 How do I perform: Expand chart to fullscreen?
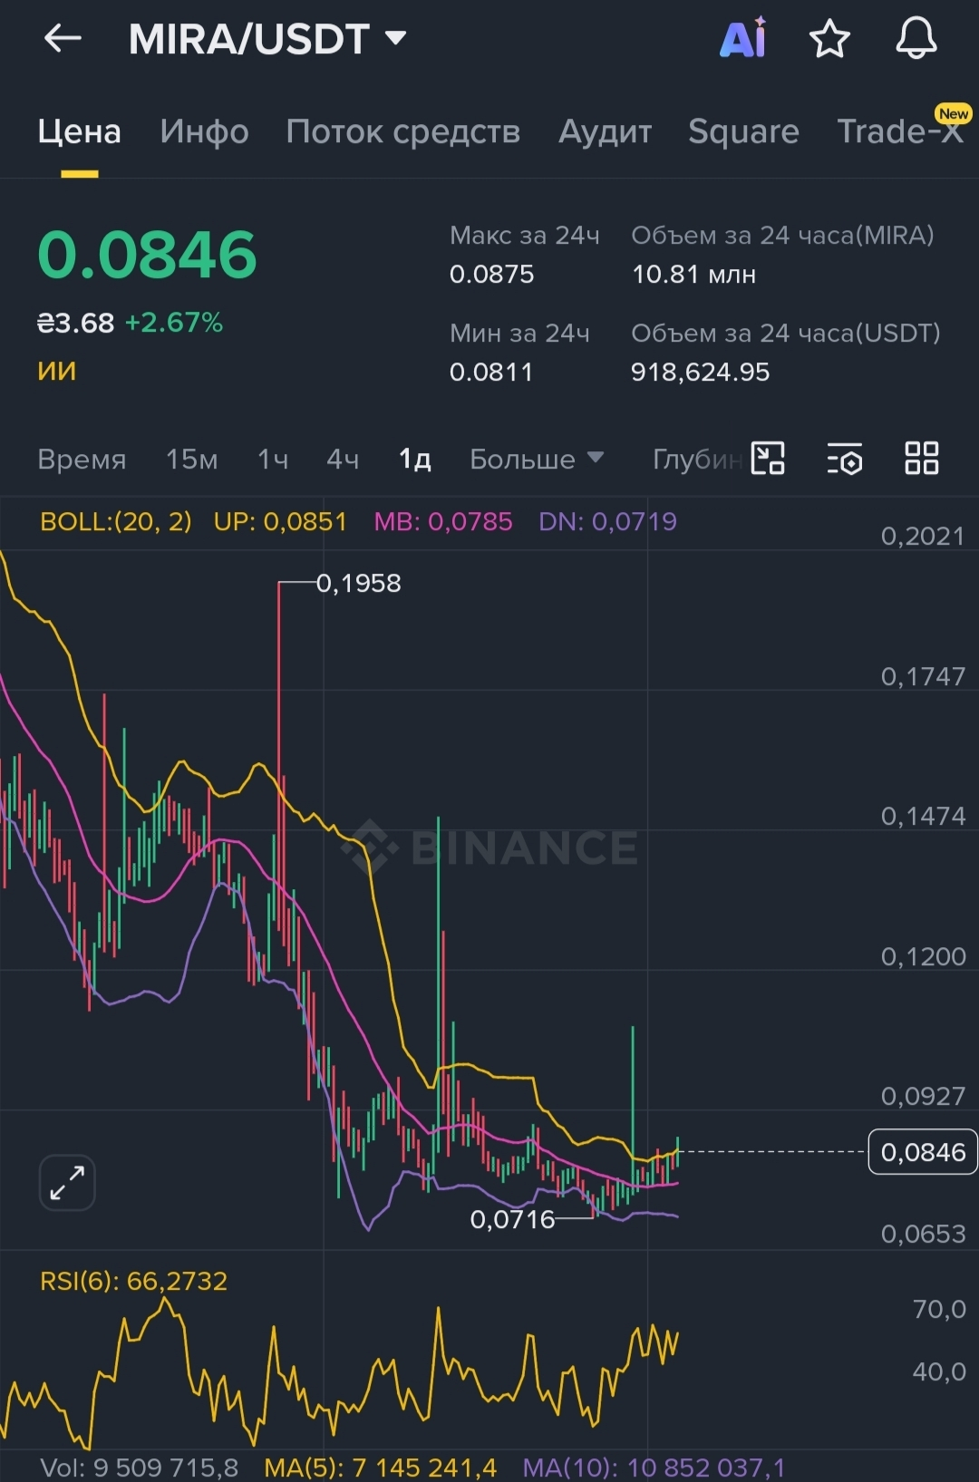click(67, 1183)
